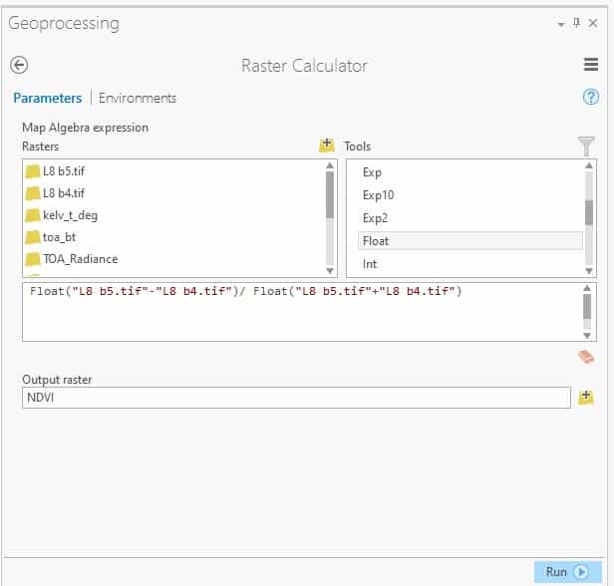This screenshot has height=586, width=614.
Task: Browse output raster location folder icon
Action: (x=586, y=398)
